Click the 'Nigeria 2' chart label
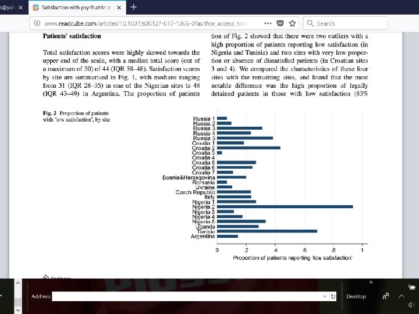This screenshot has height=314, width=419. (x=203, y=207)
